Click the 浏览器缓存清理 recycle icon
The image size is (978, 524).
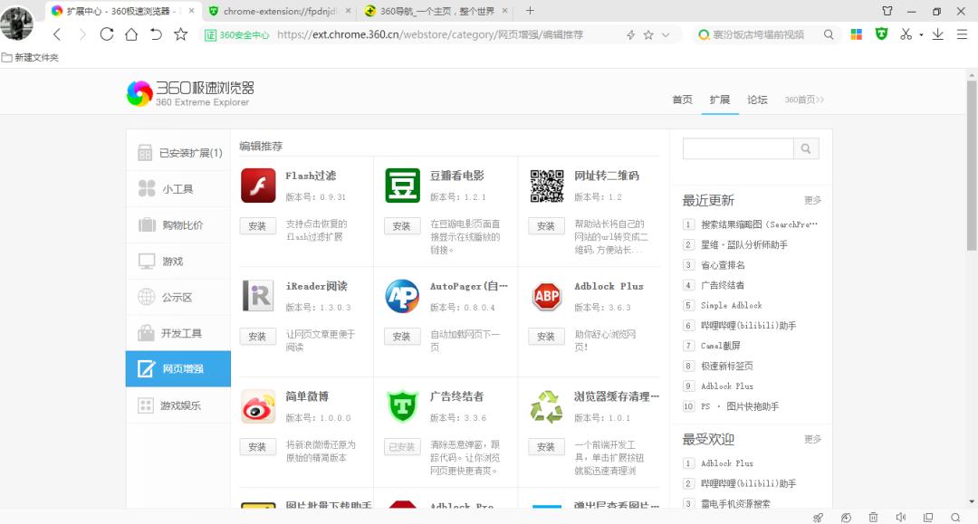[x=545, y=405]
